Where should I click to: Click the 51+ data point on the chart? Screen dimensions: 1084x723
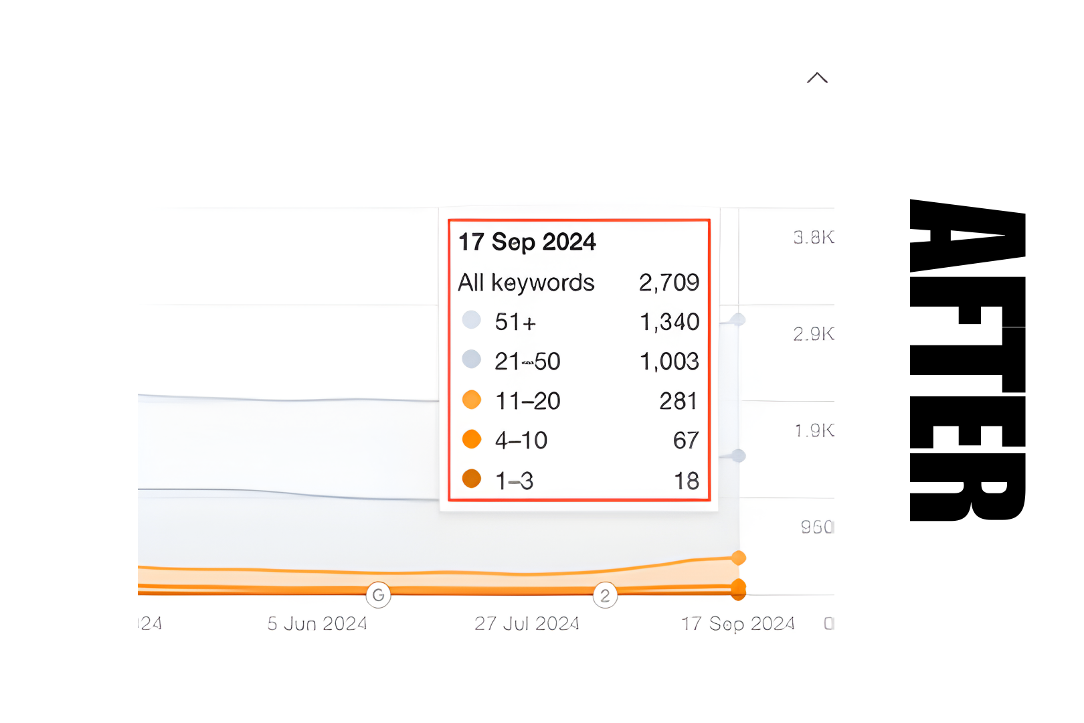pyautogui.click(x=738, y=320)
